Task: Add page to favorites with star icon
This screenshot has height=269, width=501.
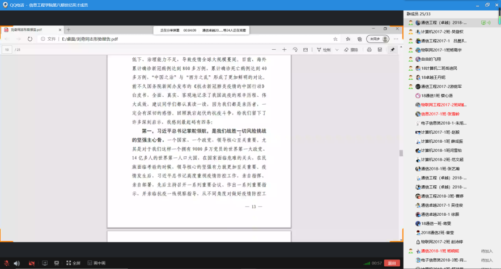Action: (x=336, y=39)
